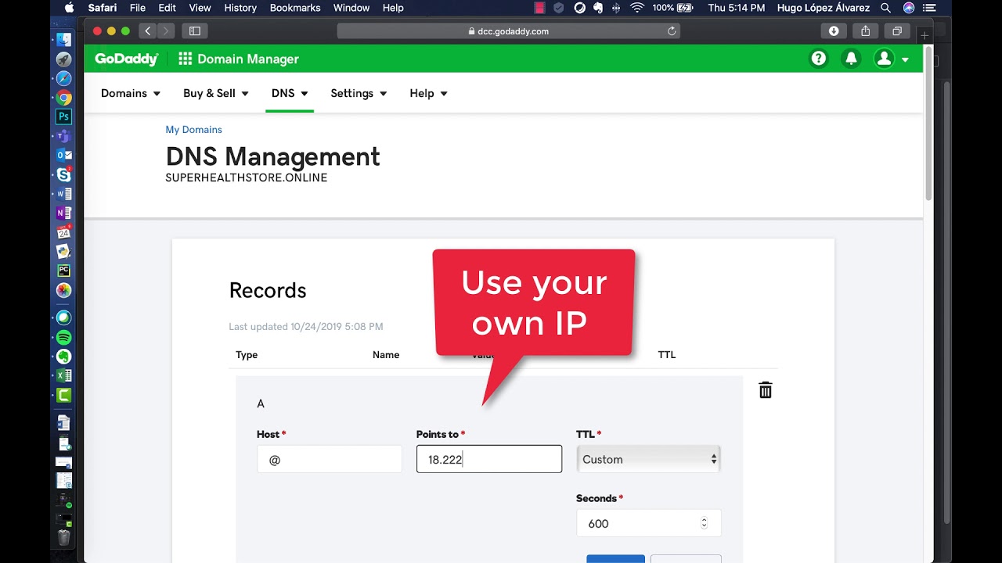Open Trash in the Dock
The width and height of the screenshot is (1002, 563).
(x=64, y=537)
